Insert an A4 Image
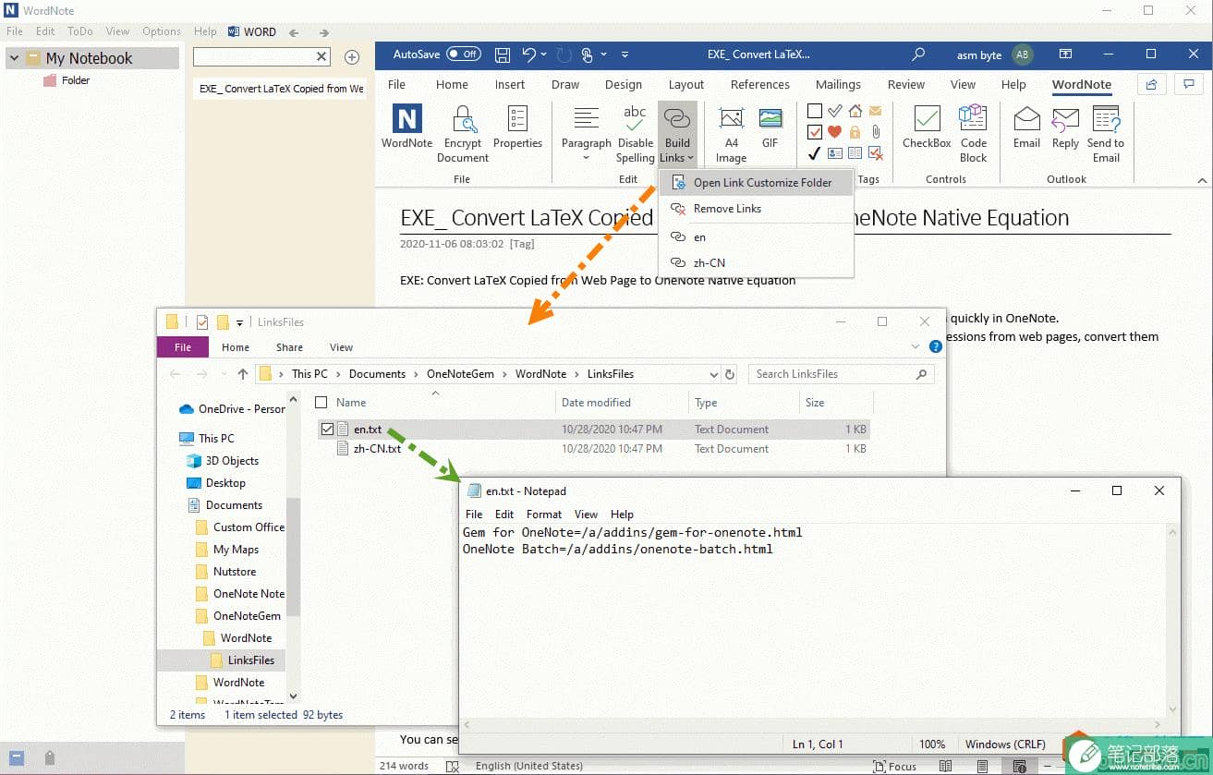 pos(731,134)
